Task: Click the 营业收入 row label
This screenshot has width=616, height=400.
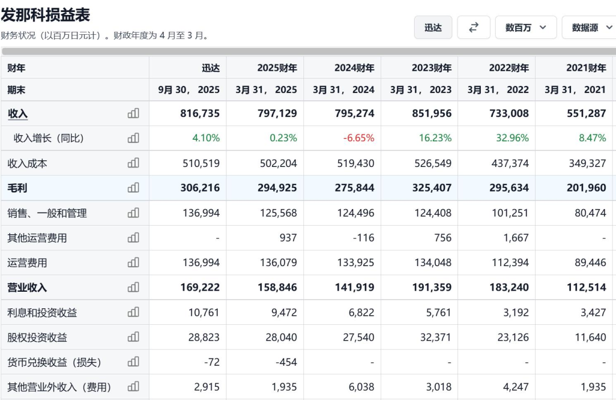Action: [x=27, y=287]
